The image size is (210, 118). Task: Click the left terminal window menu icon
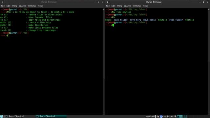pos(3,2)
